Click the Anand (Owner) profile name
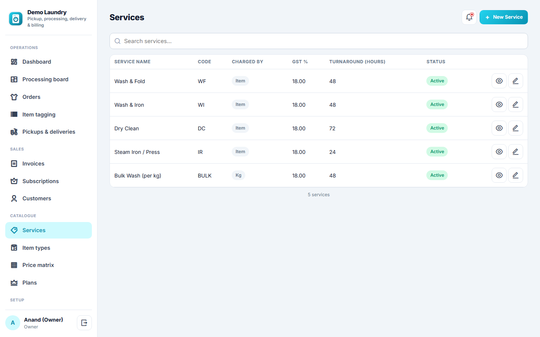Image resolution: width=540 pixels, height=337 pixels. (43, 320)
